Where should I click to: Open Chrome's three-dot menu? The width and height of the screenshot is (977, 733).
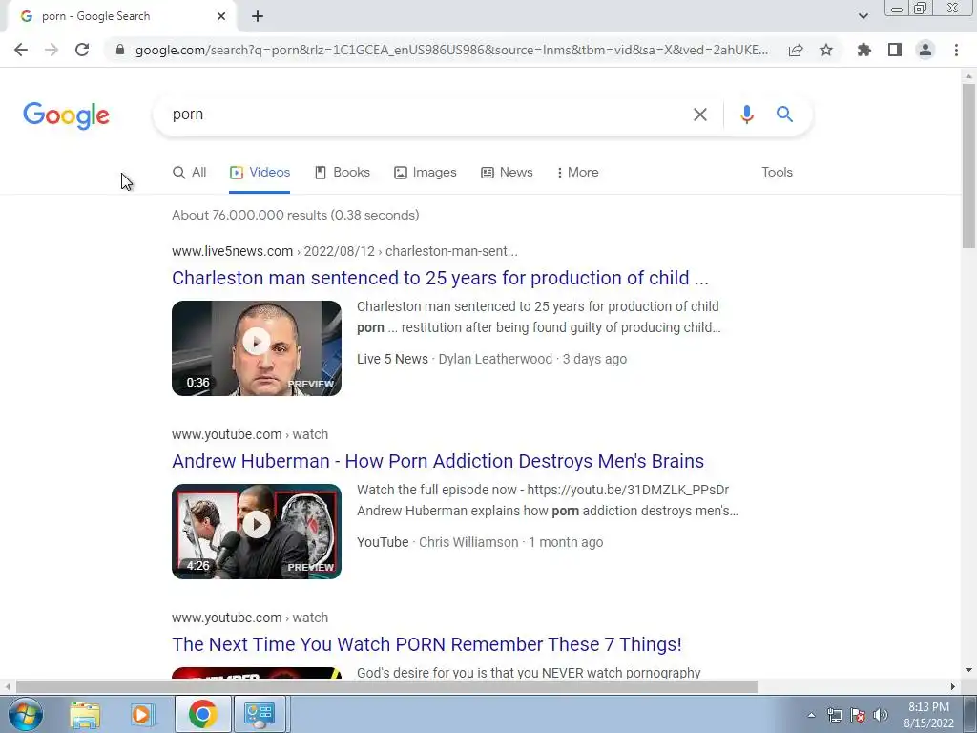[956, 50]
